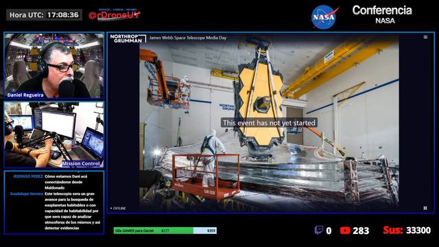Click the NASA logo in the header
The image size is (439, 247).
point(324,16)
